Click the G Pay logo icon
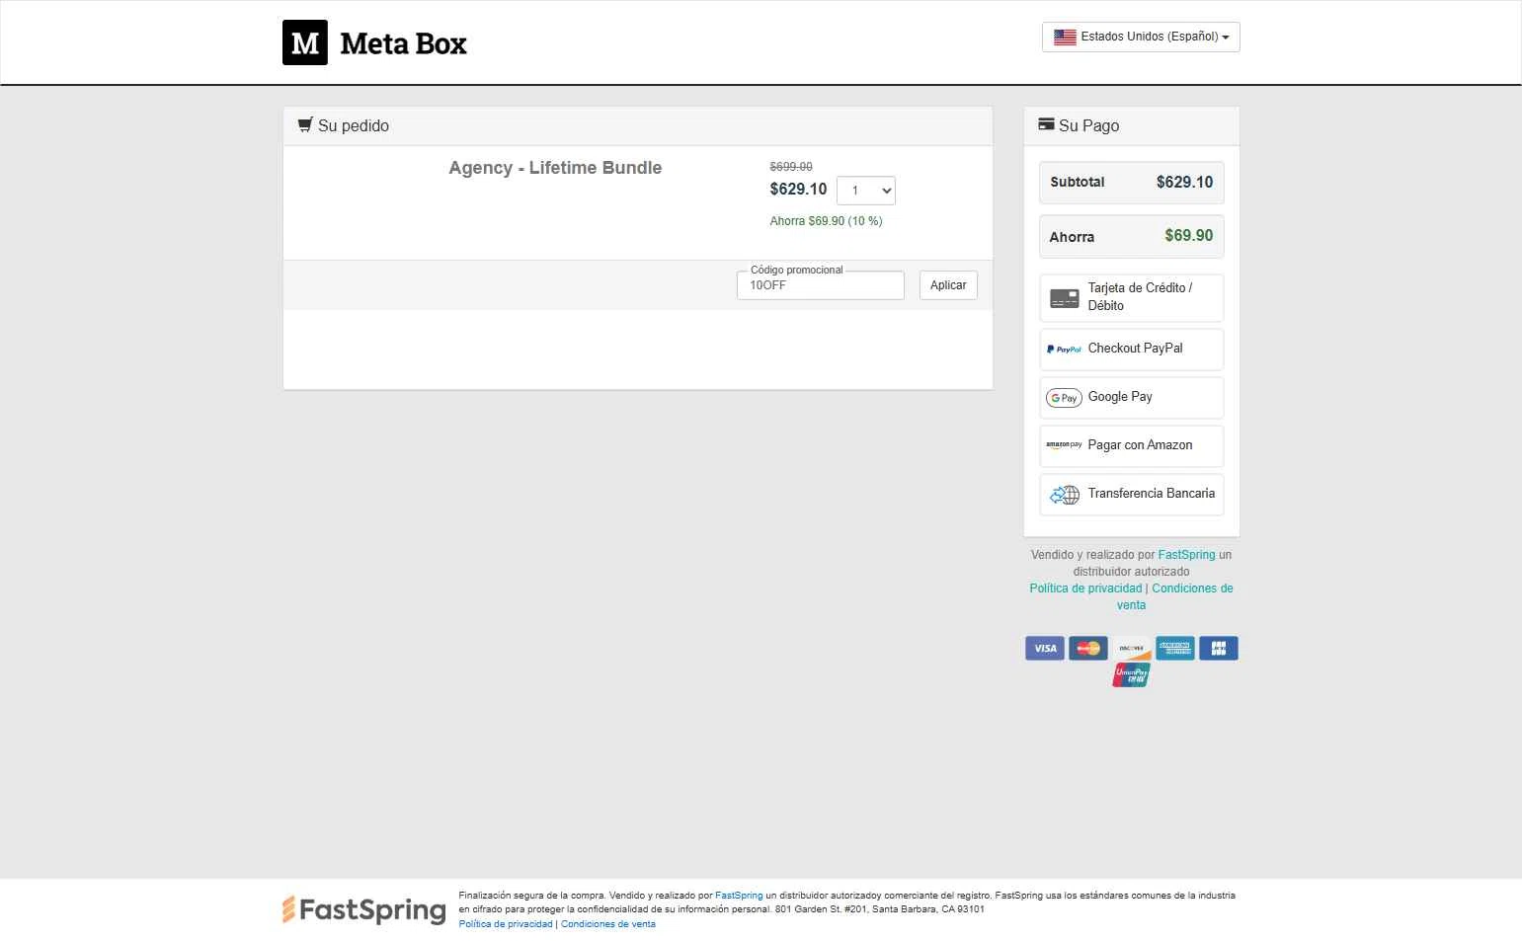Screen dimensions: 1522x941 [1064, 398]
